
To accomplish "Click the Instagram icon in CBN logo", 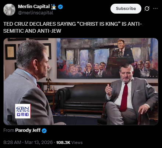I will click(x=23, y=115).
